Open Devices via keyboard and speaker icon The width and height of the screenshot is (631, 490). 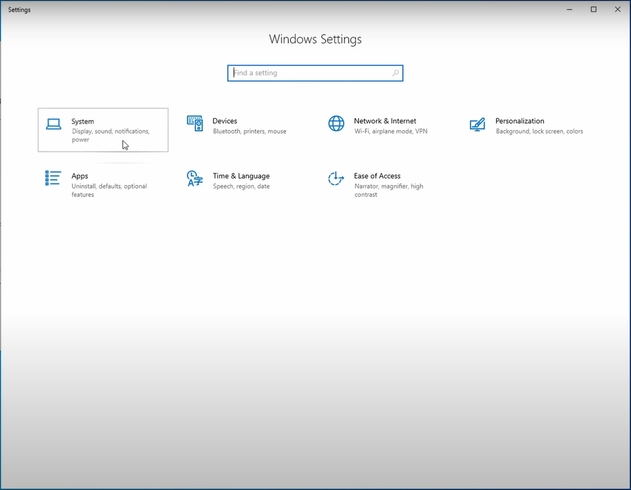point(194,124)
